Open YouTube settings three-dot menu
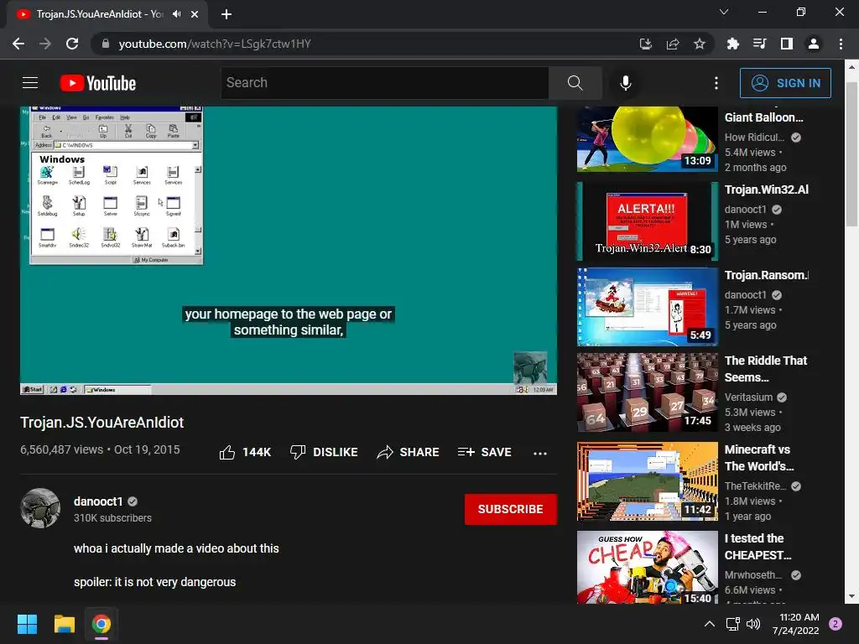This screenshot has width=859, height=644. (716, 83)
